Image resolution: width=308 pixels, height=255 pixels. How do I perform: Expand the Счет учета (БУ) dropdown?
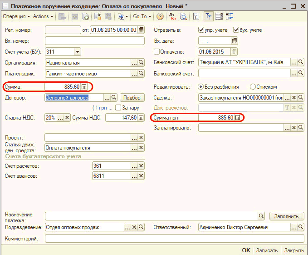[x=77, y=52]
